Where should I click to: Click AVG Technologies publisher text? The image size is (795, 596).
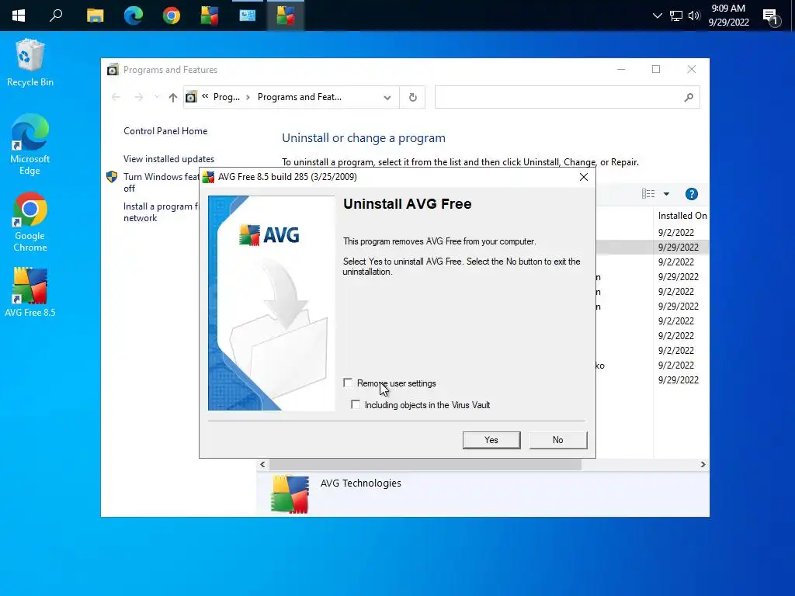pyautogui.click(x=360, y=483)
